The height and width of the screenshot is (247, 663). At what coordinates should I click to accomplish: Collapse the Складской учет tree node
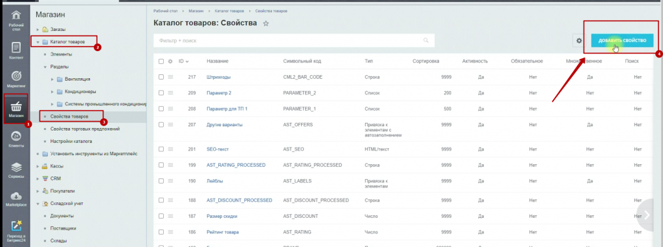(38, 204)
